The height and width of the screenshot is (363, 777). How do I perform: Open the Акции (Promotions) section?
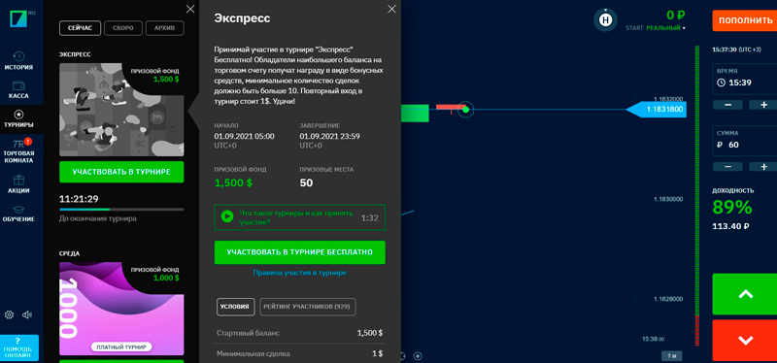(18, 183)
